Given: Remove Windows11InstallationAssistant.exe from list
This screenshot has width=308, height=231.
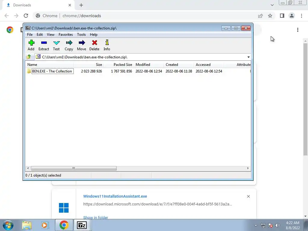Looking at the screenshot, I should 248,196.
